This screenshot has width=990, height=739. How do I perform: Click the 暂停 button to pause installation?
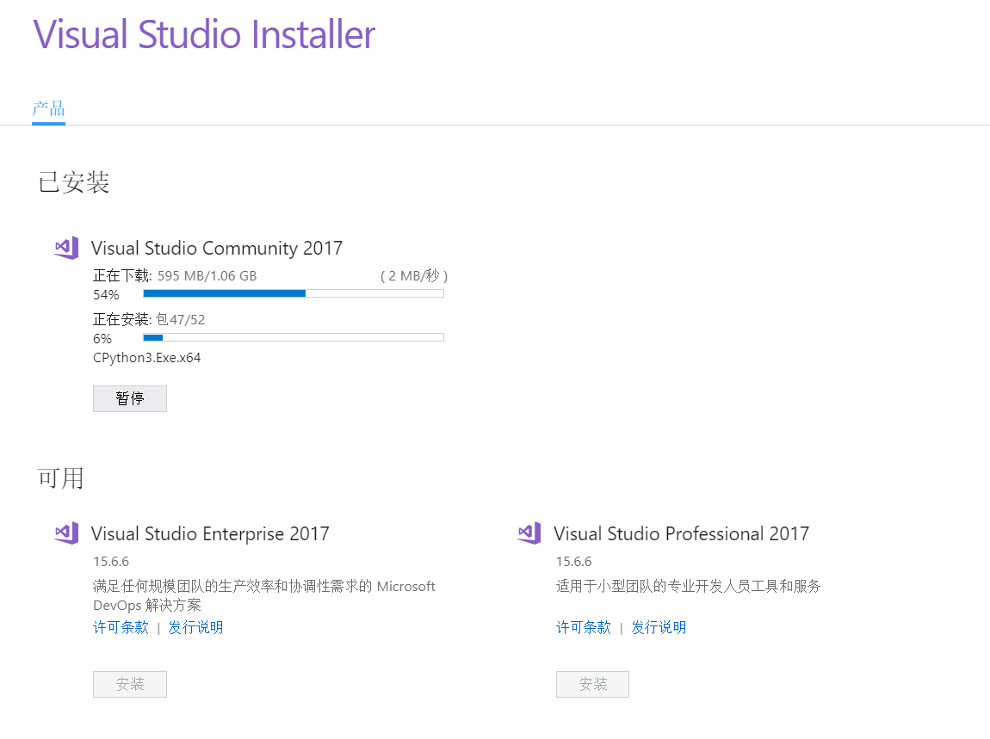click(x=129, y=398)
